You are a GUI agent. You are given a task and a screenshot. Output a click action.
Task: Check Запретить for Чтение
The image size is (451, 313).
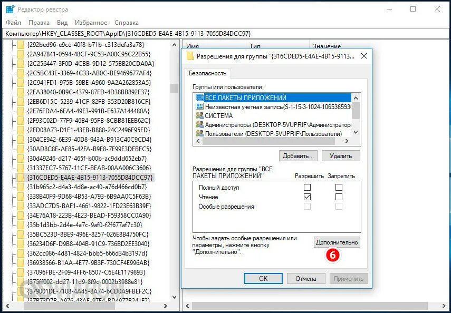point(339,197)
